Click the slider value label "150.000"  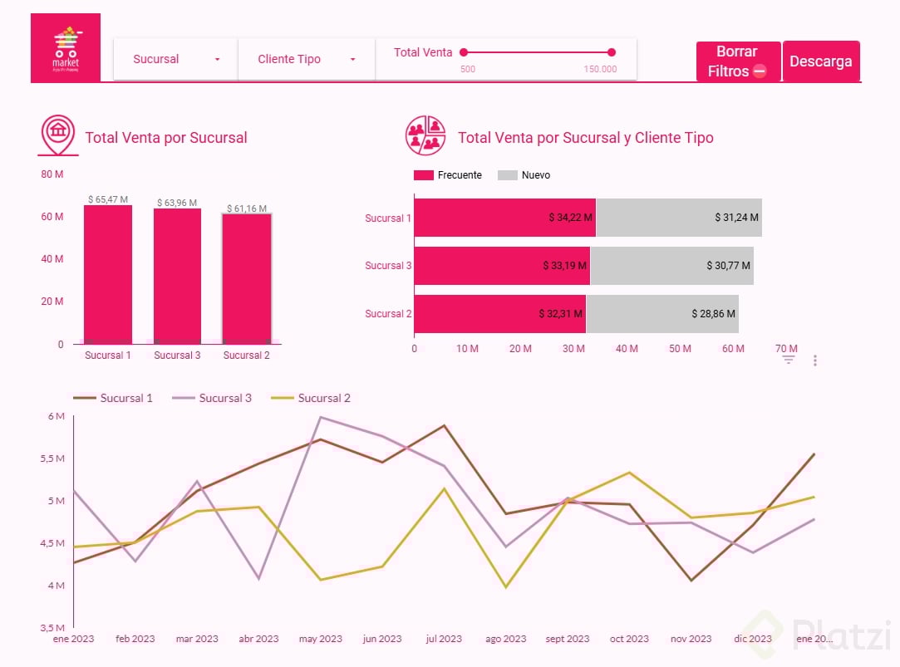click(x=600, y=69)
